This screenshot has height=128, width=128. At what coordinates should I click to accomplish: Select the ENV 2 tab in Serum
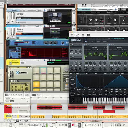(x=87, y=74)
